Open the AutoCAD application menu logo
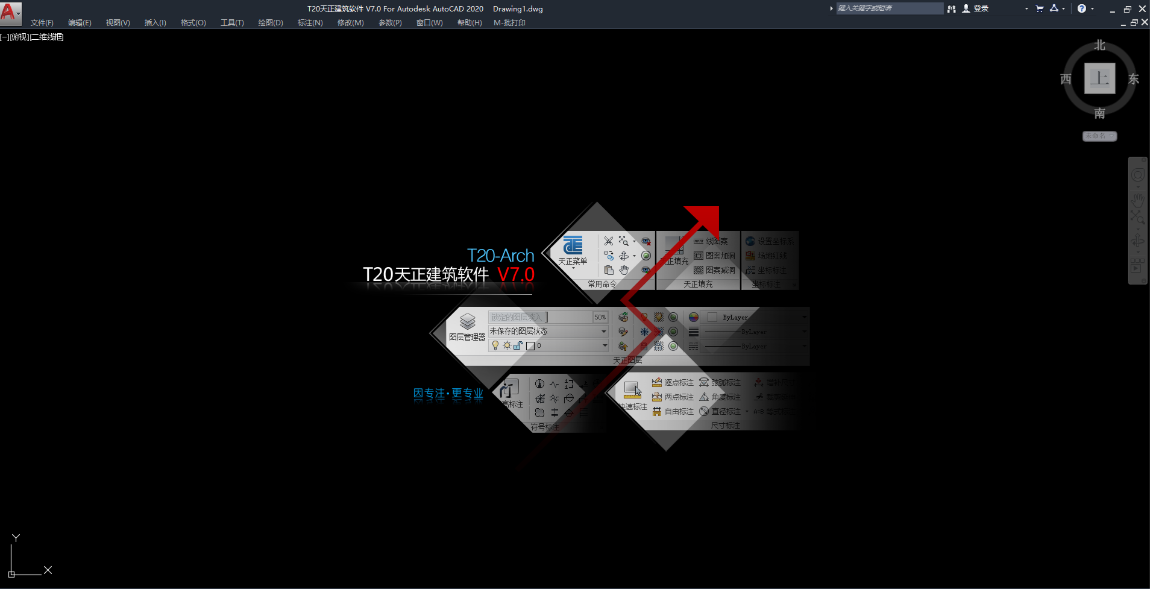Image resolution: width=1150 pixels, height=589 pixels. pyautogui.click(x=9, y=12)
